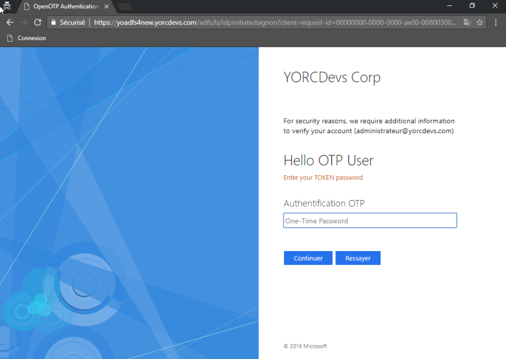Click the '© 2016 Microsoft' footer text
The width and height of the screenshot is (506, 359).
[x=305, y=346]
